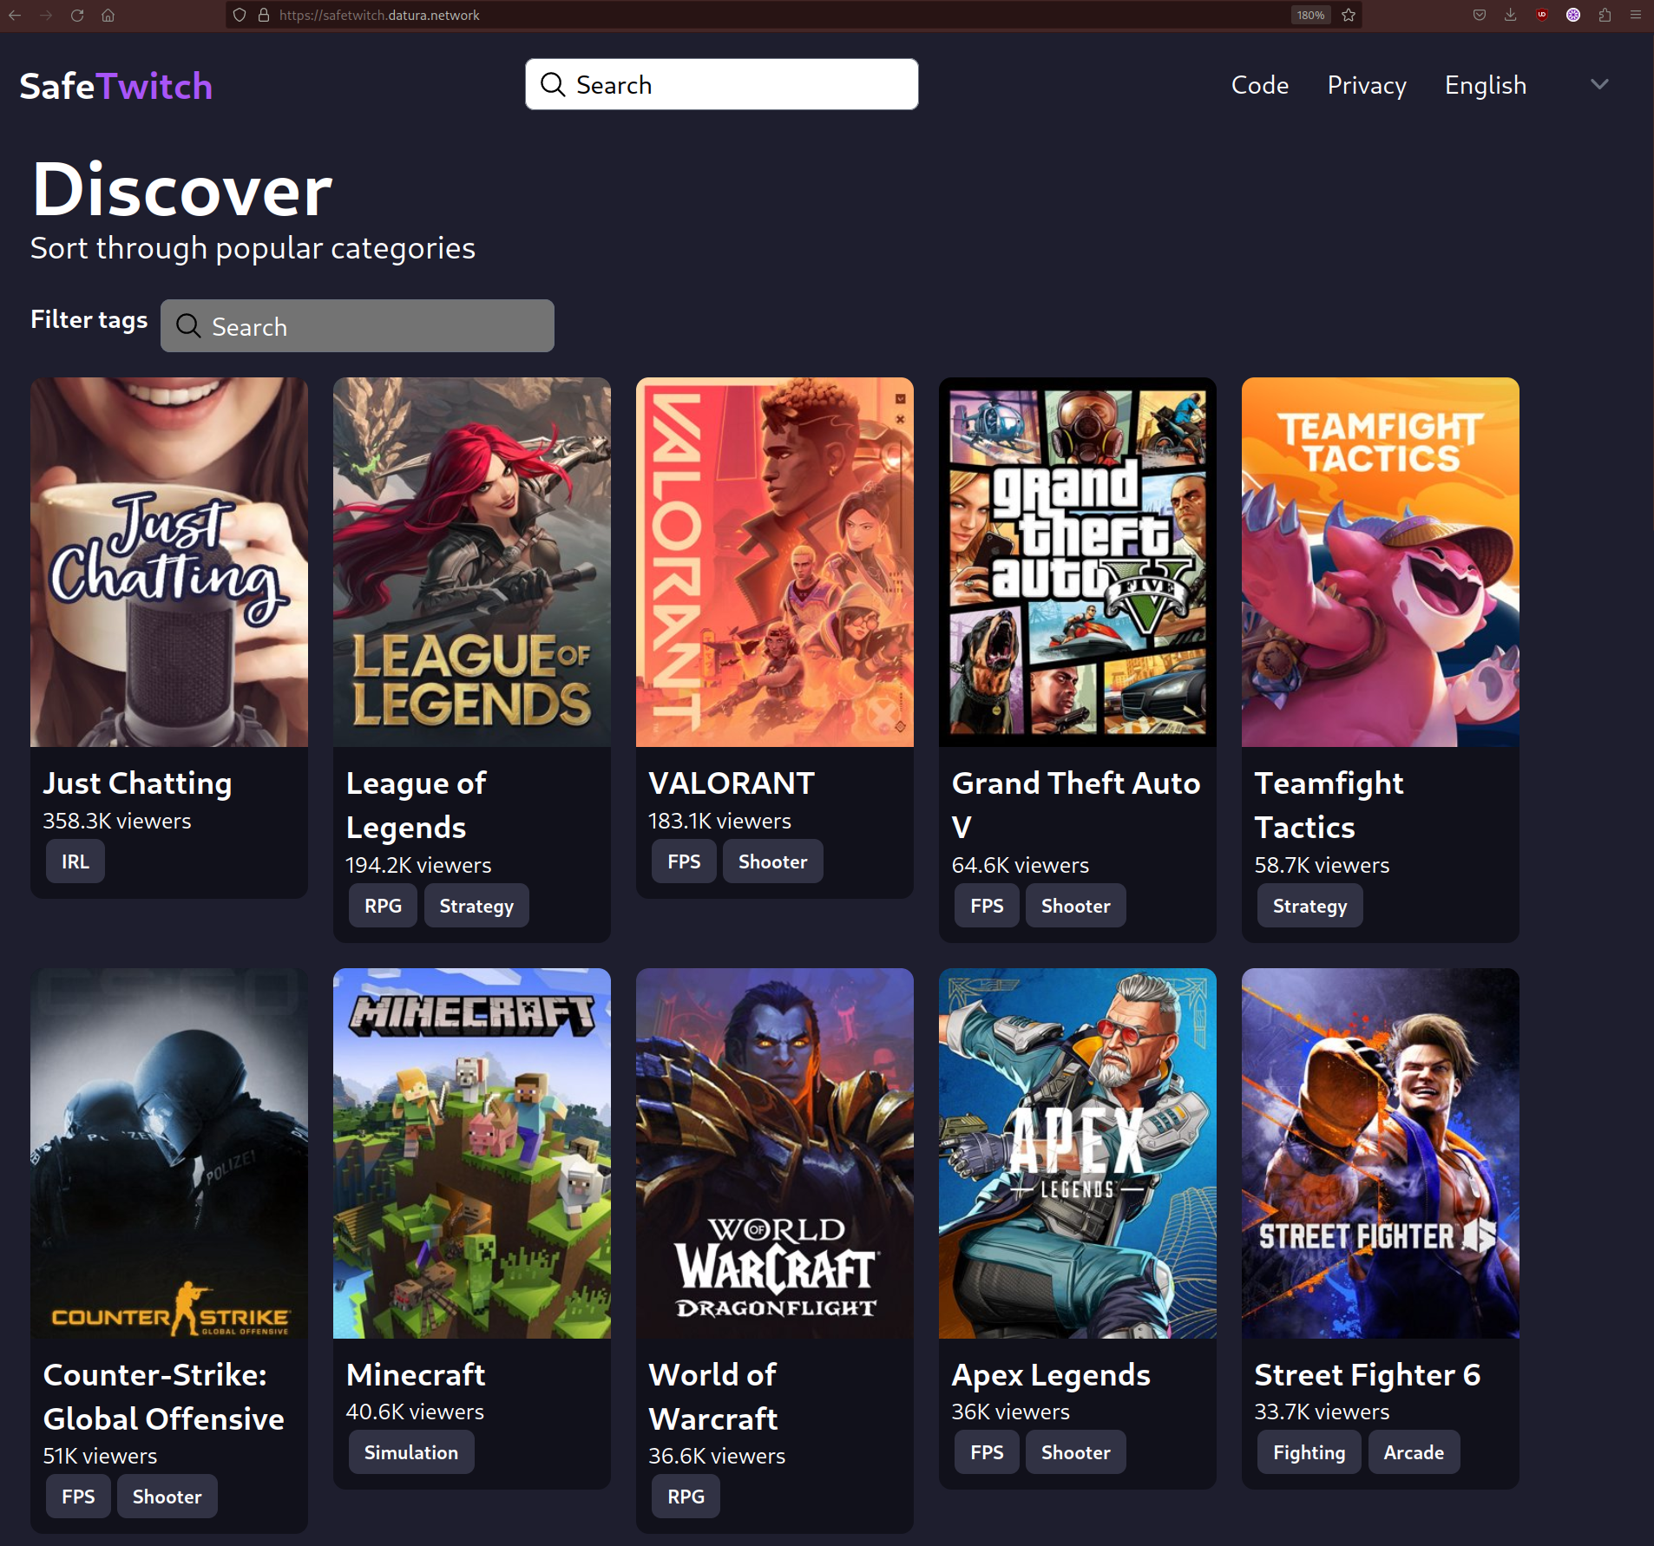Click the Teamfight Tactics title

pyautogui.click(x=1329, y=805)
